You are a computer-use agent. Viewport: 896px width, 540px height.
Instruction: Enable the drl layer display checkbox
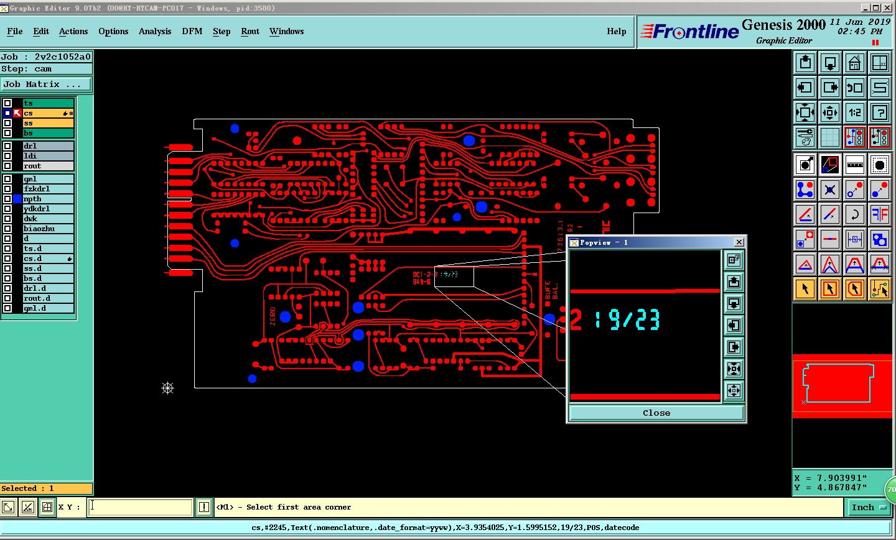(7, 146)
